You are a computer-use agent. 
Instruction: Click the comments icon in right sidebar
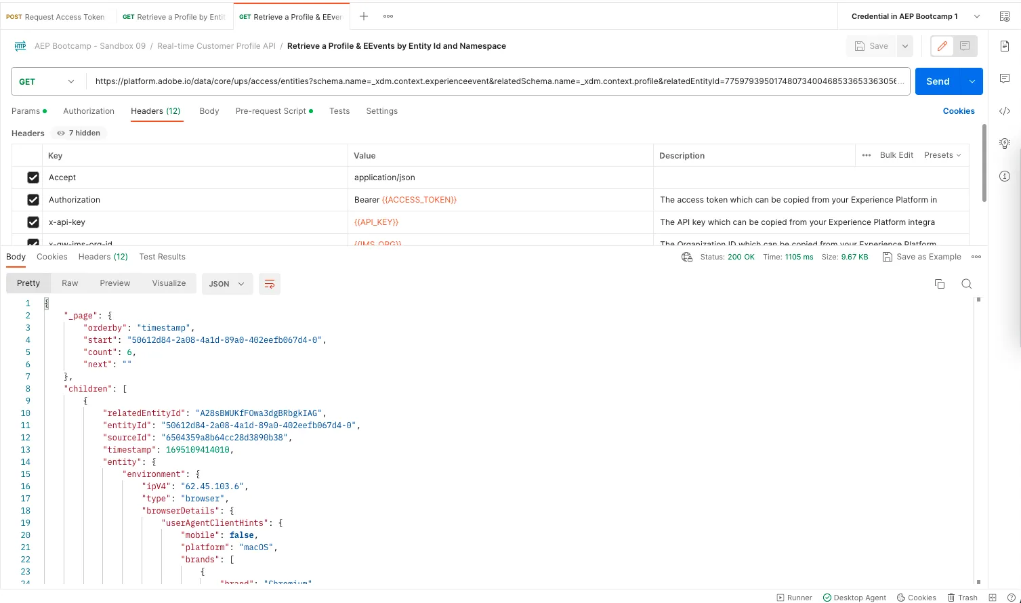tap(1005, 79)
